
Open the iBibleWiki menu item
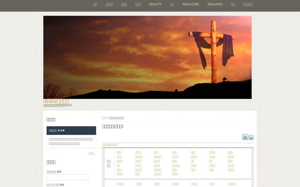click(215, 4)
